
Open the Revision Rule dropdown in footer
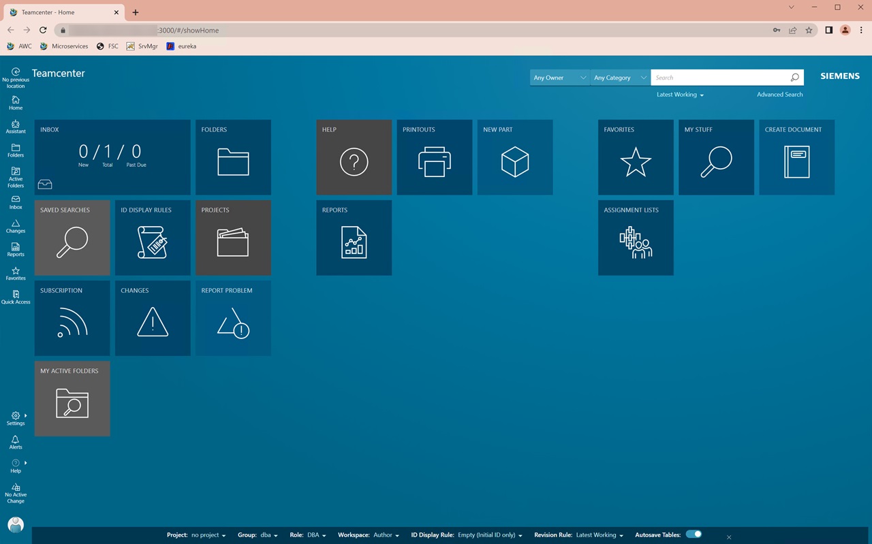(x=599, y=535)
